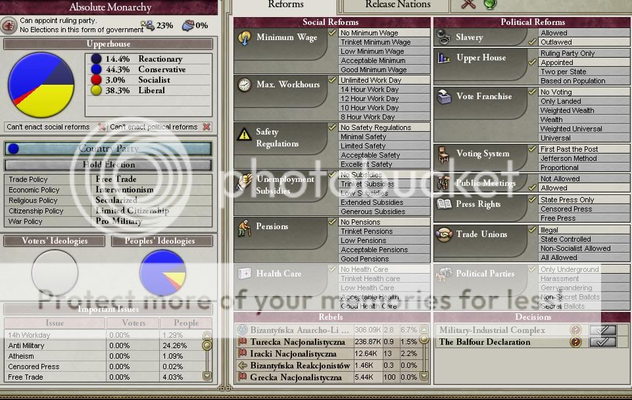Enact the Balfour Declaration decision checkmark
The image size is (632, 400).
pyautogui.click(x=602, y=342)
